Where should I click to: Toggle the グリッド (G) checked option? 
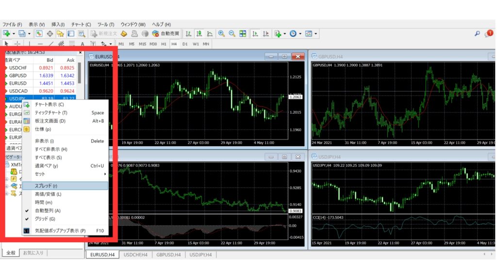pyautogui.click(x=45, y=219)
